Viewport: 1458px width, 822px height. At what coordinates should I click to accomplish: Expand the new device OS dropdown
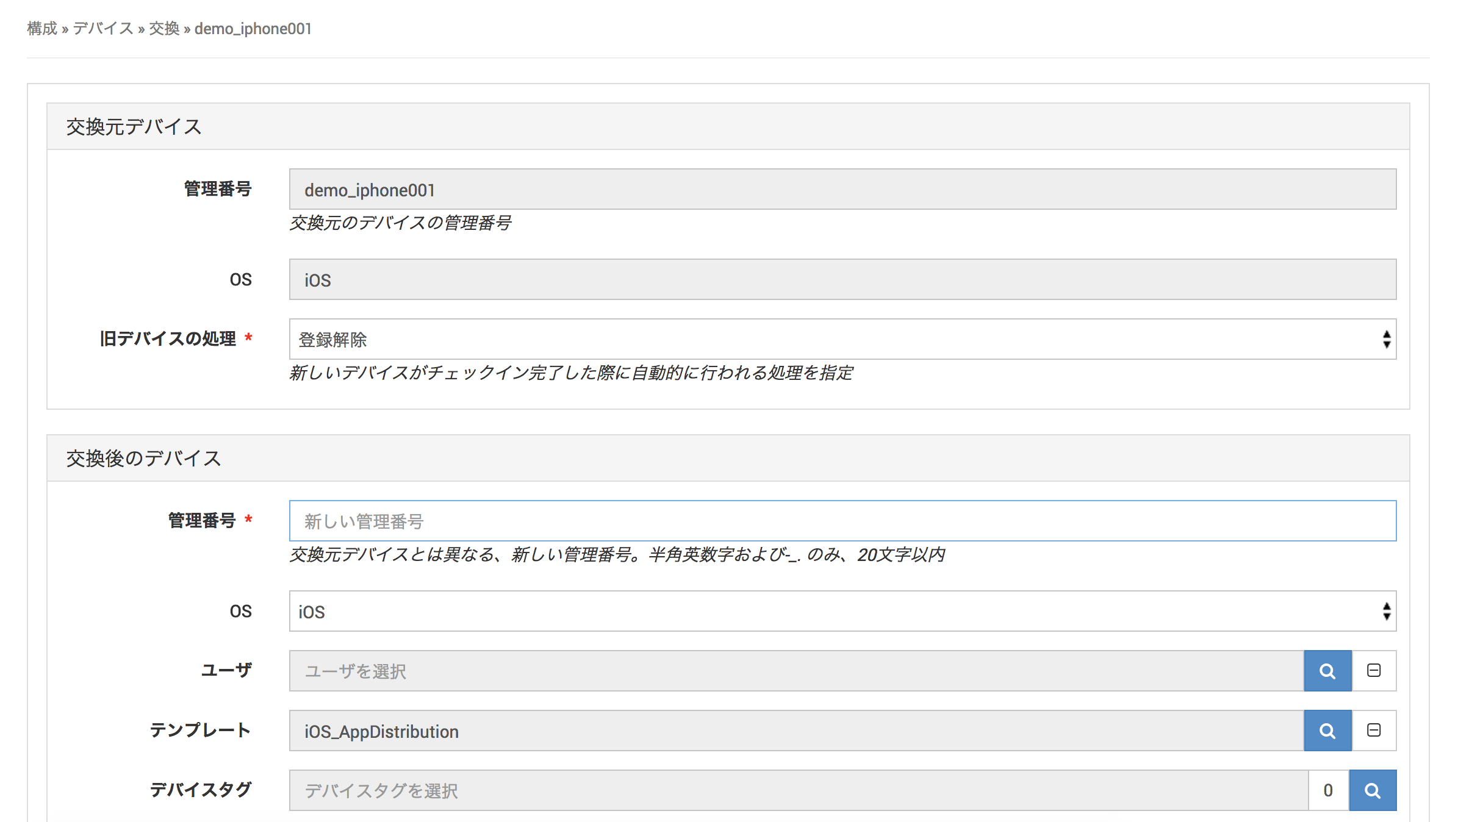pos(842,611)
